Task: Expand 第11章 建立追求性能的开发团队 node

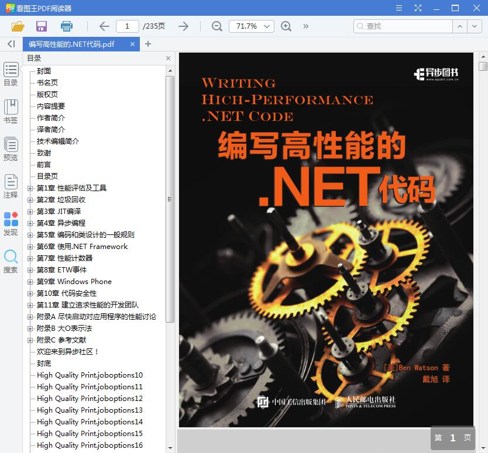Action: 30,305
